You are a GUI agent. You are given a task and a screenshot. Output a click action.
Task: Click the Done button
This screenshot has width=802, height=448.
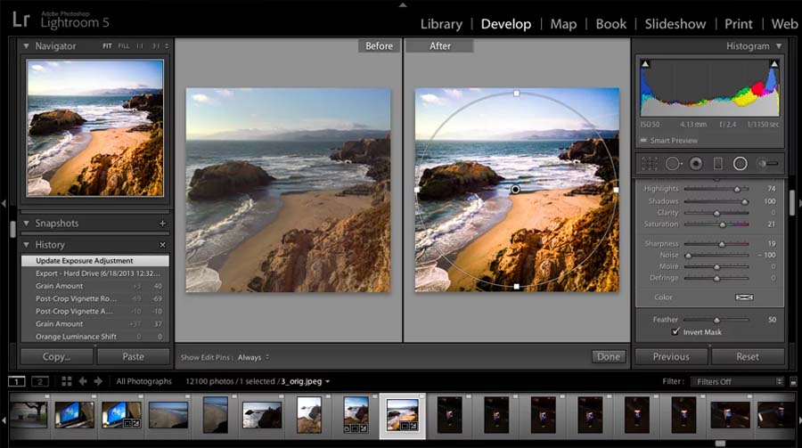pyautogui.click(x=609, y=357)
